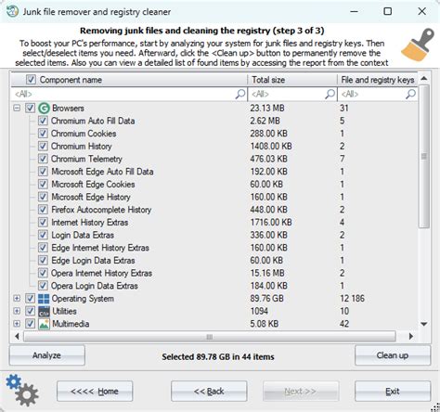The height and width of the screenshot is (412, 440).
Task: Click the Clean up button
Action: pos(393,355)
